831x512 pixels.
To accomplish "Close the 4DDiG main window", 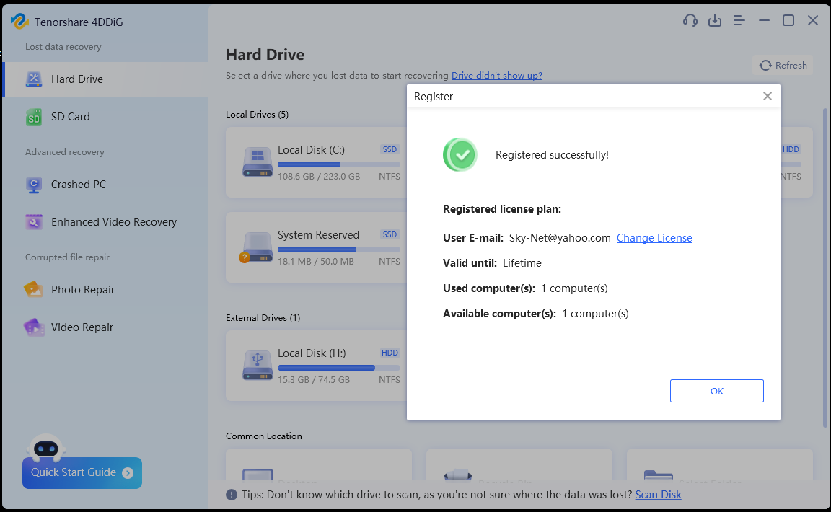I will click(x=813, y=20).
